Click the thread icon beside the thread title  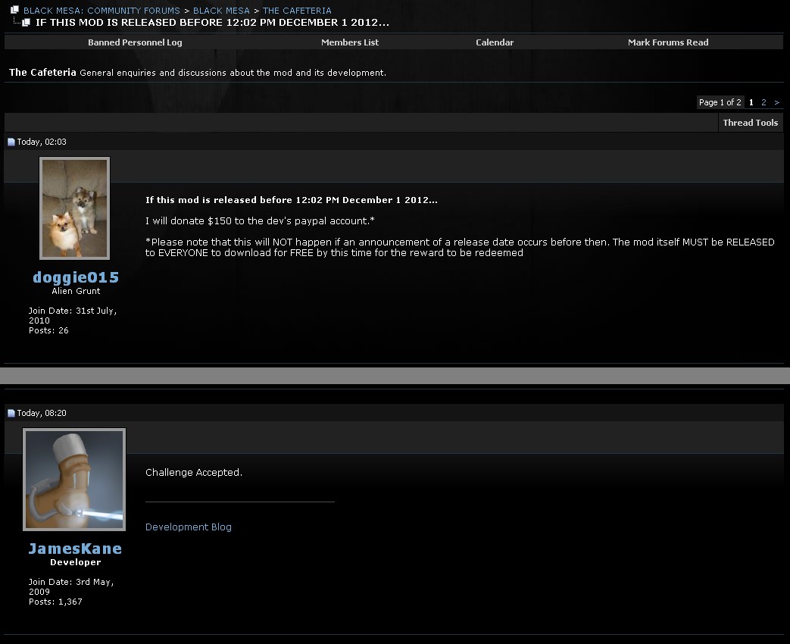[x=26, y=23]
